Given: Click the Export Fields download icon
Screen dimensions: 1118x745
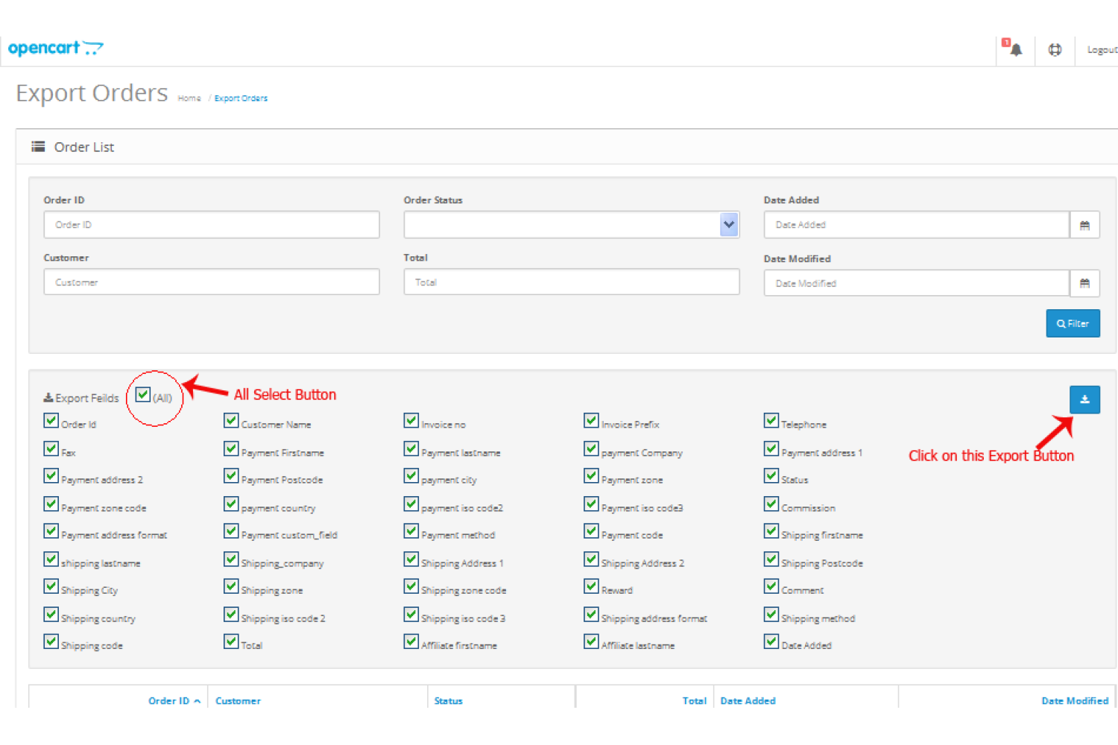Looking at the screenshot, I should 48,398.
